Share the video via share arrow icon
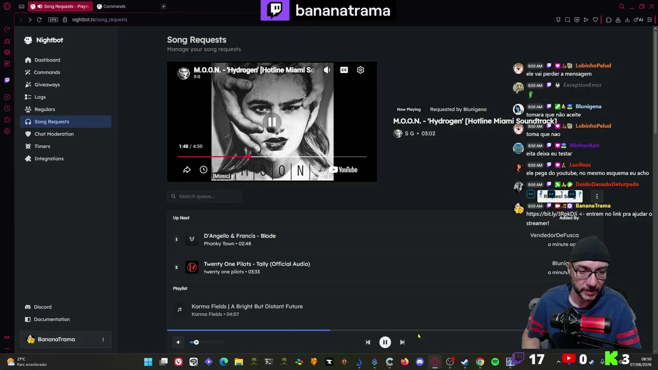The image size is (658, 370). [187, 170]
